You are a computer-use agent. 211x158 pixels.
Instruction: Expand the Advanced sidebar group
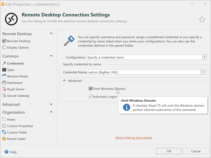(x=51, y=104)
